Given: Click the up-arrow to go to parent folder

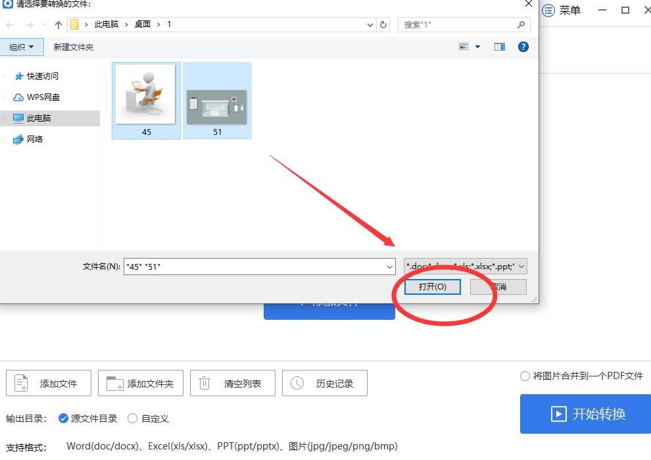Looking at the screenshot, I should (x=58, y=24).
